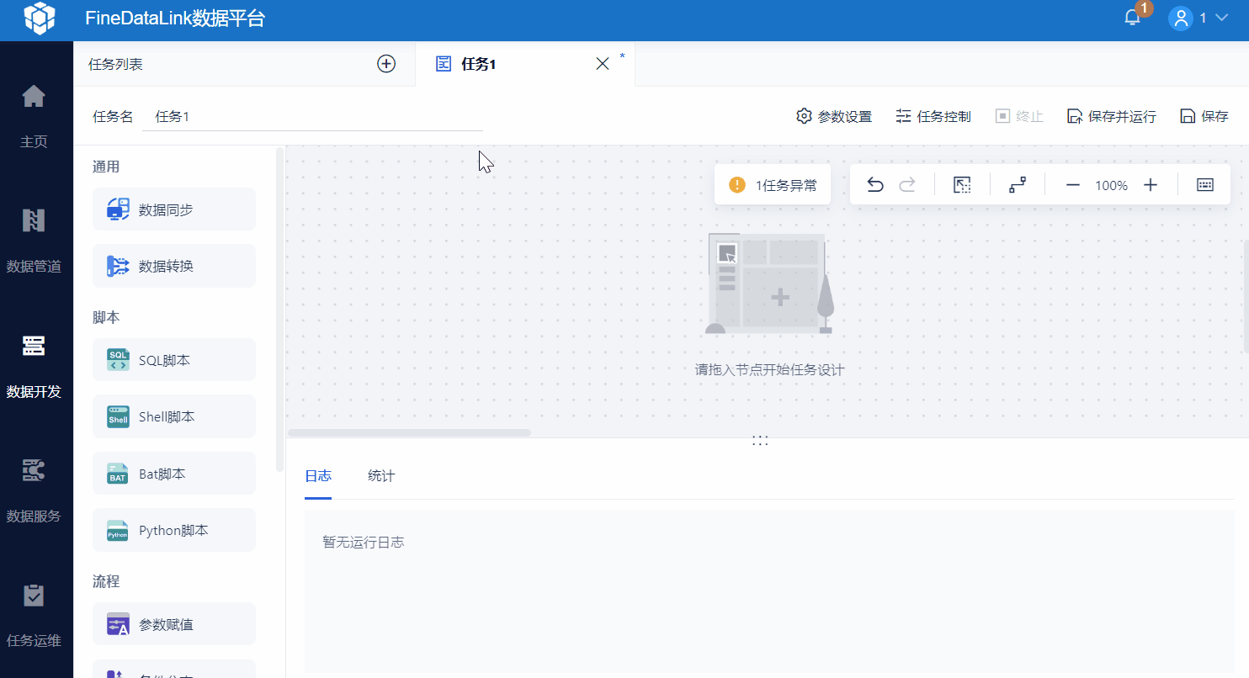Image resolution: width=1249 pixels, height=678 pixels.
Task: Select the 数据同步 node
Action: [174, 209]
